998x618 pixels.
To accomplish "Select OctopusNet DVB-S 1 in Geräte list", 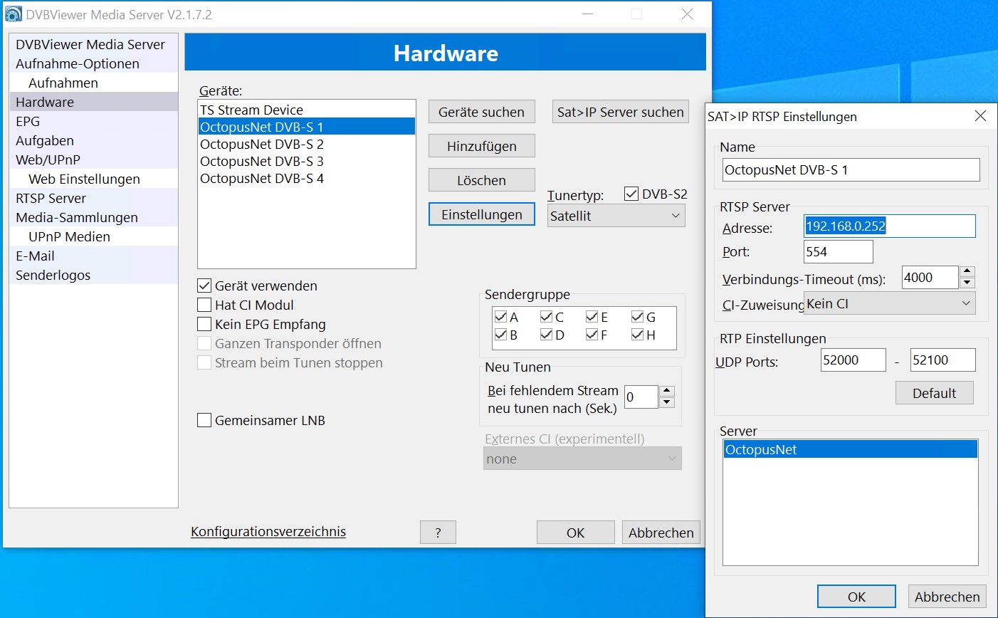I will coord(306,127).
